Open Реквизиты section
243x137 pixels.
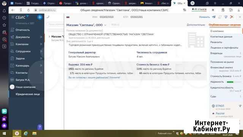(x=216, y=42)
